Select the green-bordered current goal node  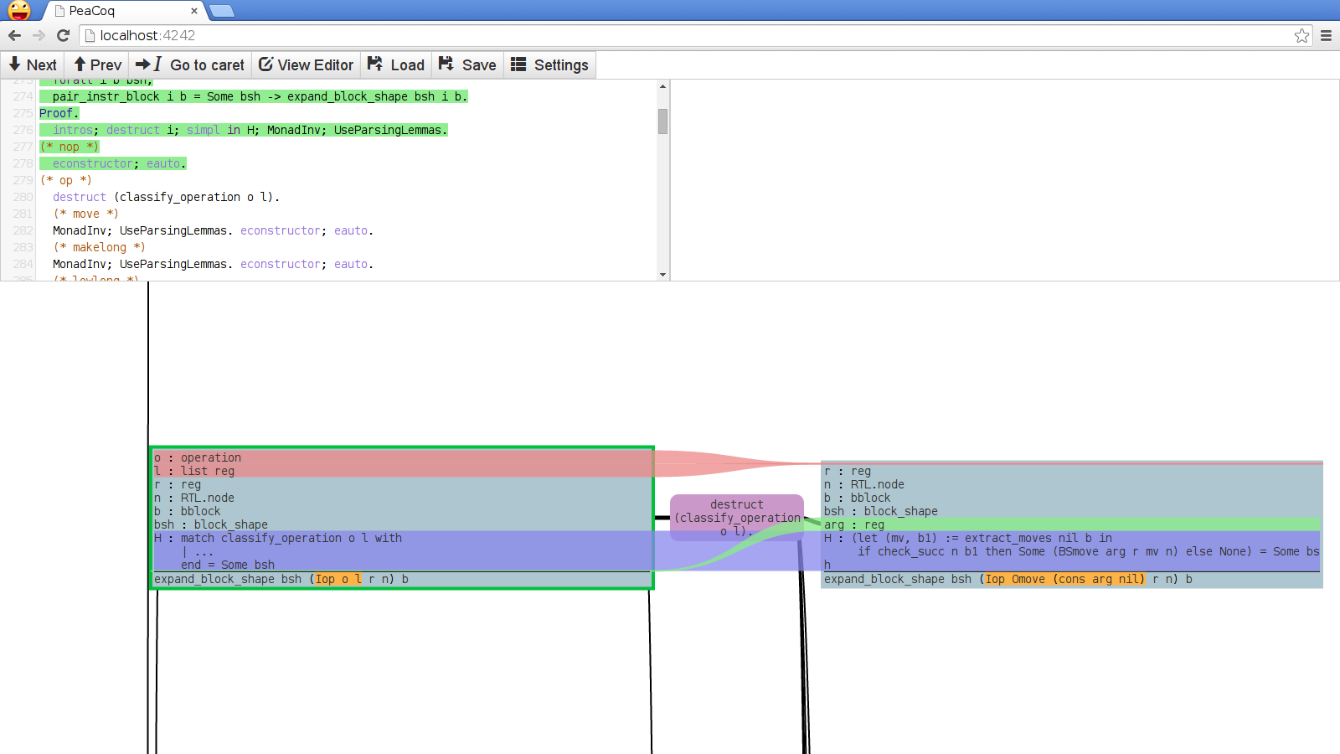(x=402, y=518)
